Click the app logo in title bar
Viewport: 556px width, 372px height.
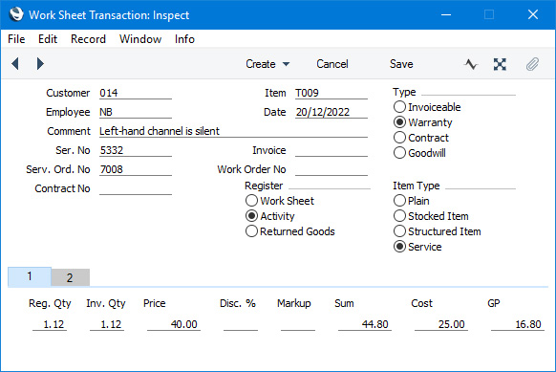[16, 14]
